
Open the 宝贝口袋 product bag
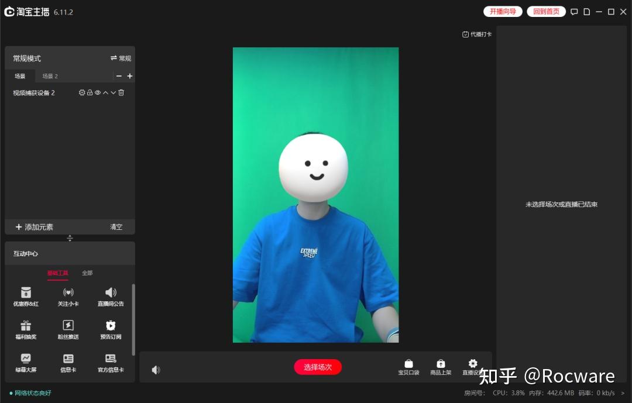tap(408, 367)
